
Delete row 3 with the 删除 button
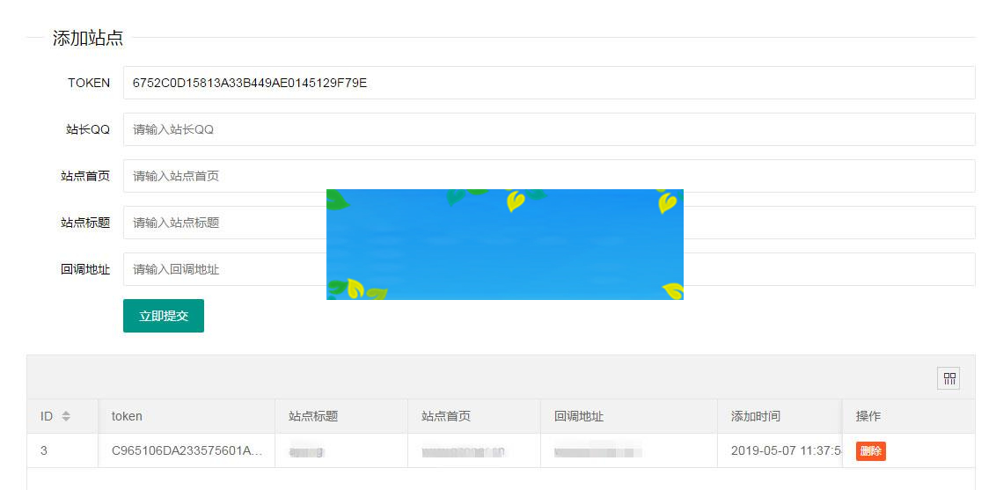[870, 451]
